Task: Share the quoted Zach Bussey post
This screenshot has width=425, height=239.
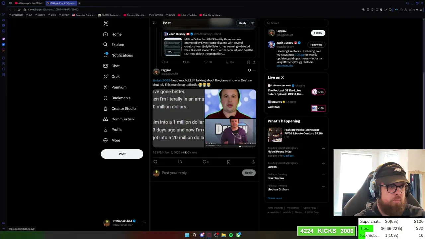Action: pos(254,62)
